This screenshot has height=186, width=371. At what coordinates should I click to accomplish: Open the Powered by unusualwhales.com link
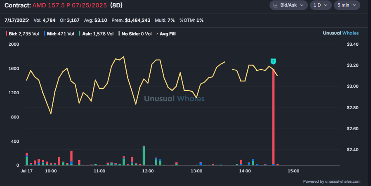pyautogui.click(x=332, y=181)
